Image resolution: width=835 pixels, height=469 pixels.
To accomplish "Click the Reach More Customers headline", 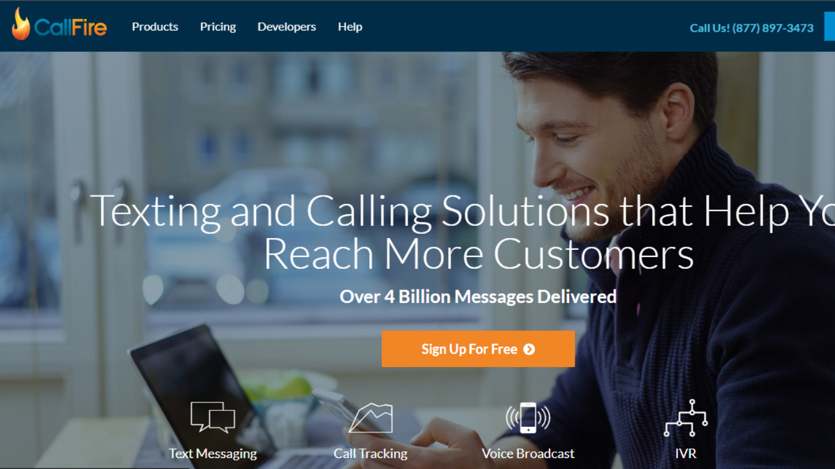I will 479,253.
